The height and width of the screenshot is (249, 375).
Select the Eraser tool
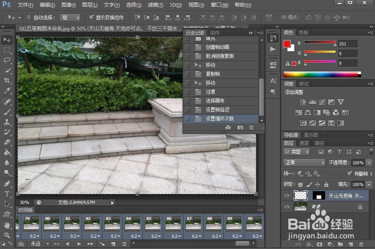coord(7,142)
